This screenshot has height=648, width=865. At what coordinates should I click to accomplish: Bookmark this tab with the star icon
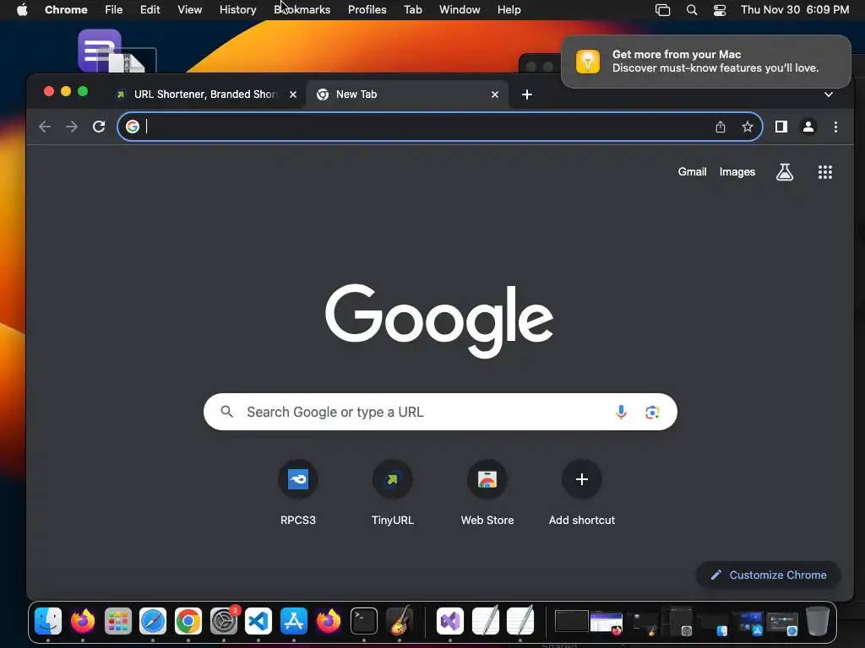tap(748, 127)
